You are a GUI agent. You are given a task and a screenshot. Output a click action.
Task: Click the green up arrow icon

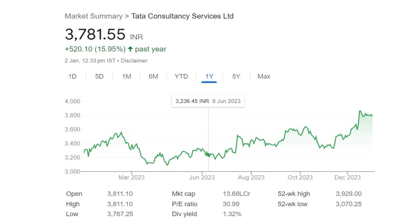coord(130,49)
